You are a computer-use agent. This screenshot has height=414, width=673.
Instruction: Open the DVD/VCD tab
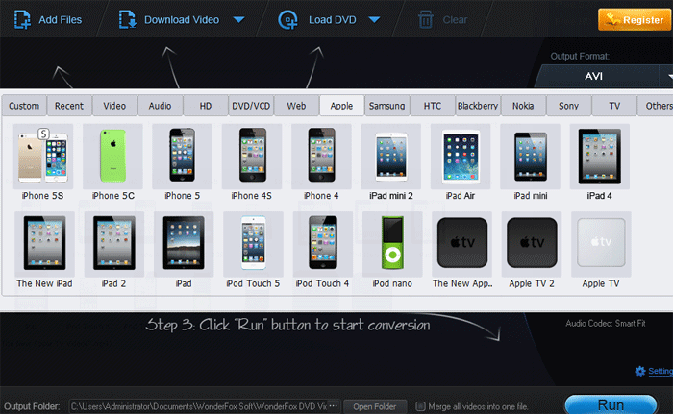pos(251,106)
